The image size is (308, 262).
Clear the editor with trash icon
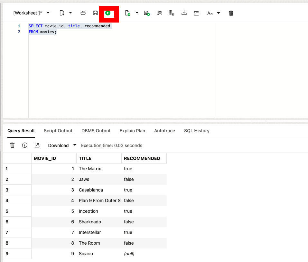[231, 13]
